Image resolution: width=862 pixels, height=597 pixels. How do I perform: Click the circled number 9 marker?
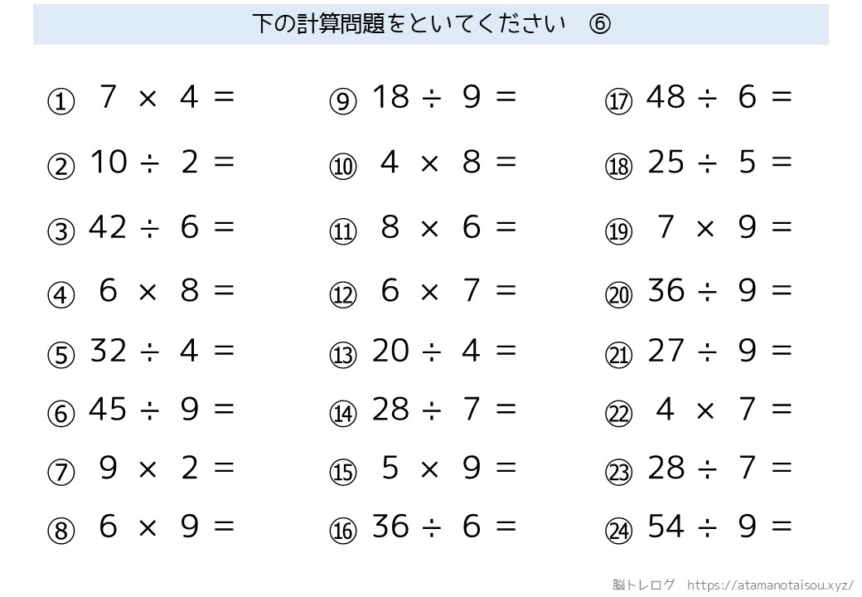342,103
